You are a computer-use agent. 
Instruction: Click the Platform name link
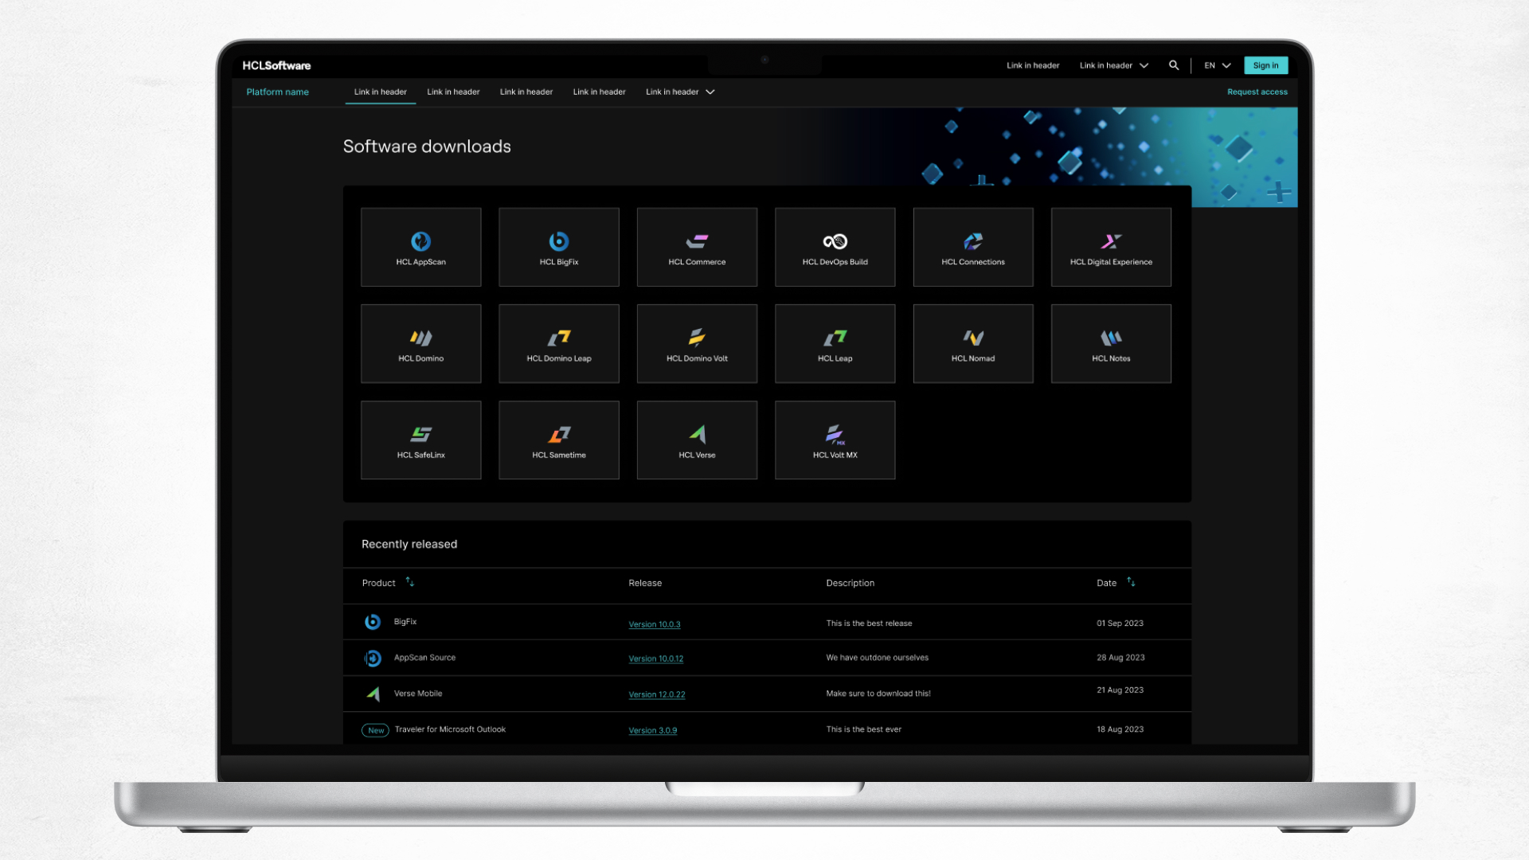point(278,92)
